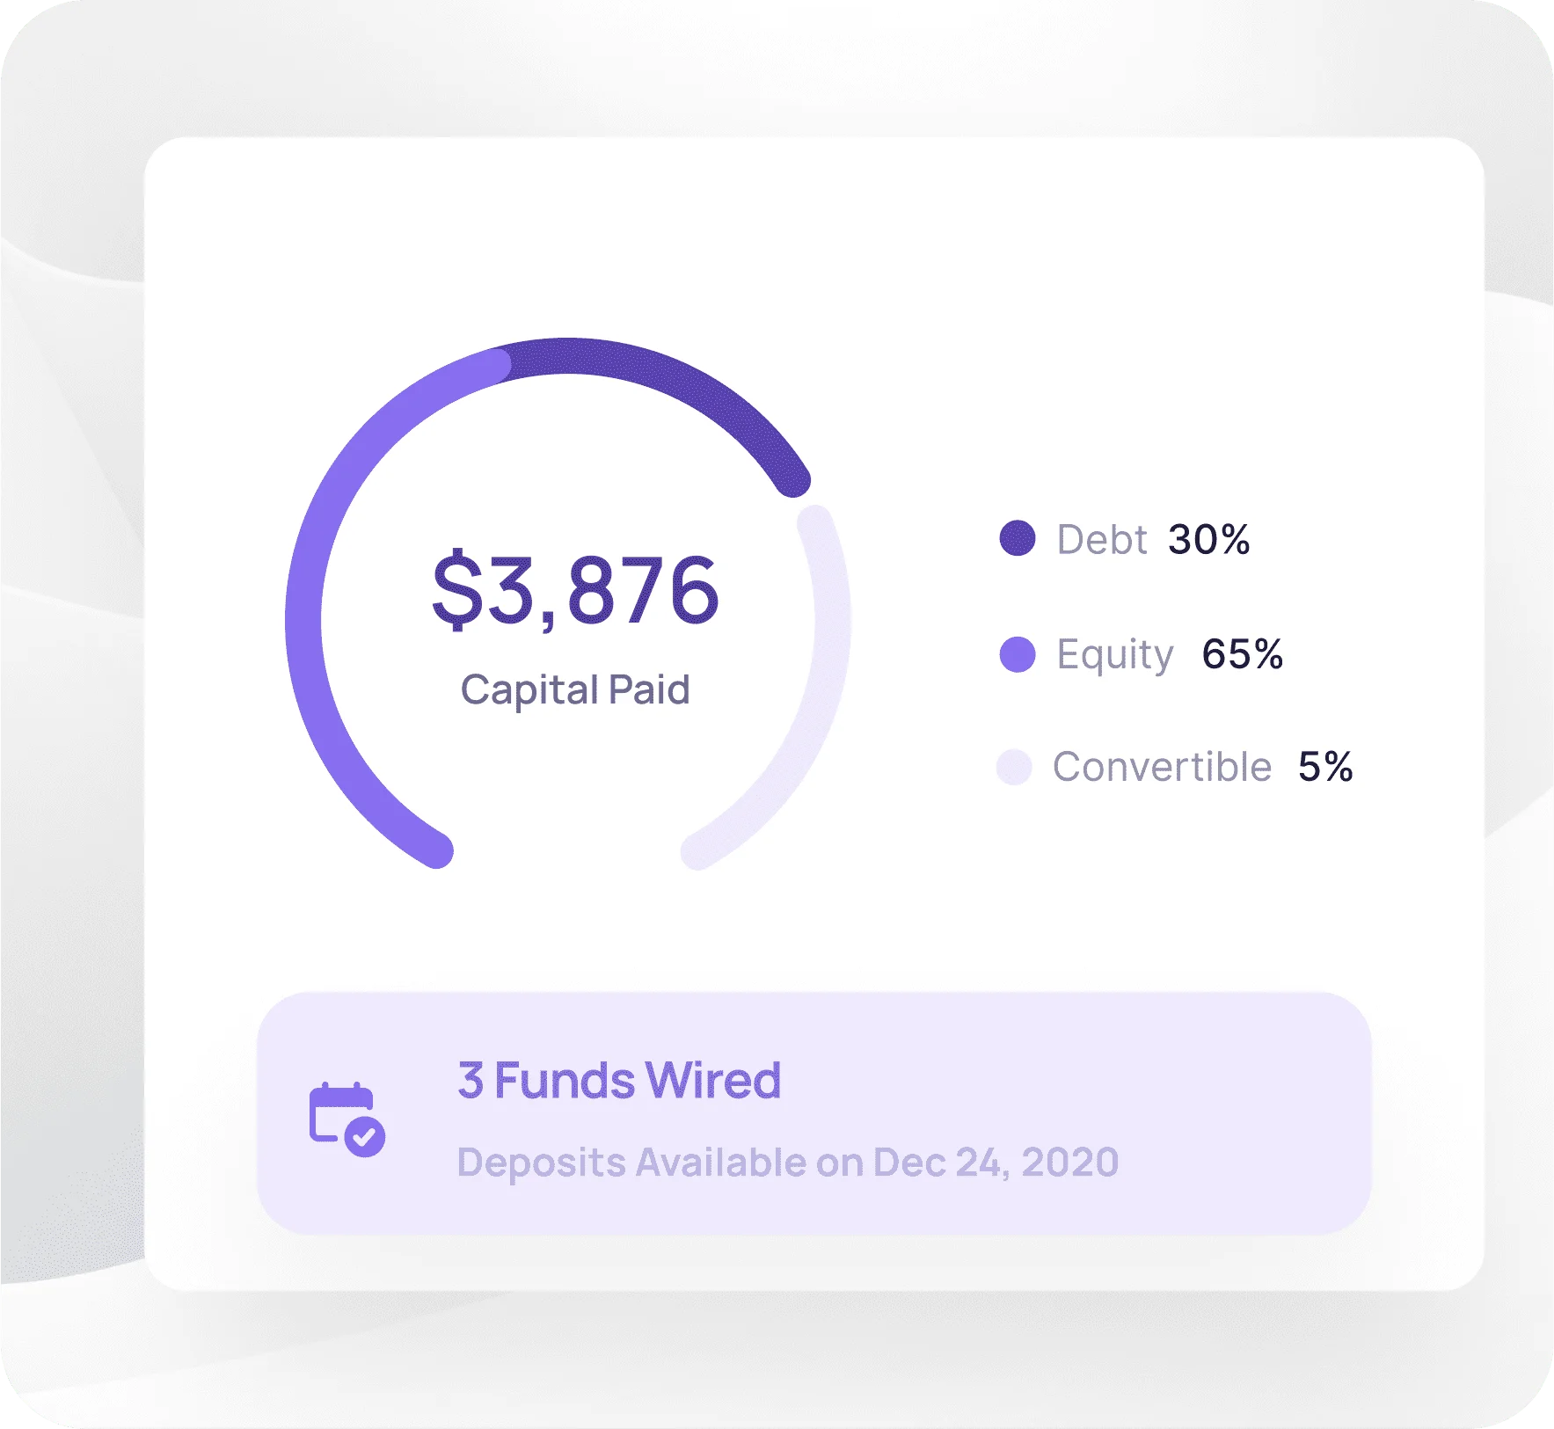Select the Equity legend color dot
The image size is (1554, 1429).
coord(1018,654)
